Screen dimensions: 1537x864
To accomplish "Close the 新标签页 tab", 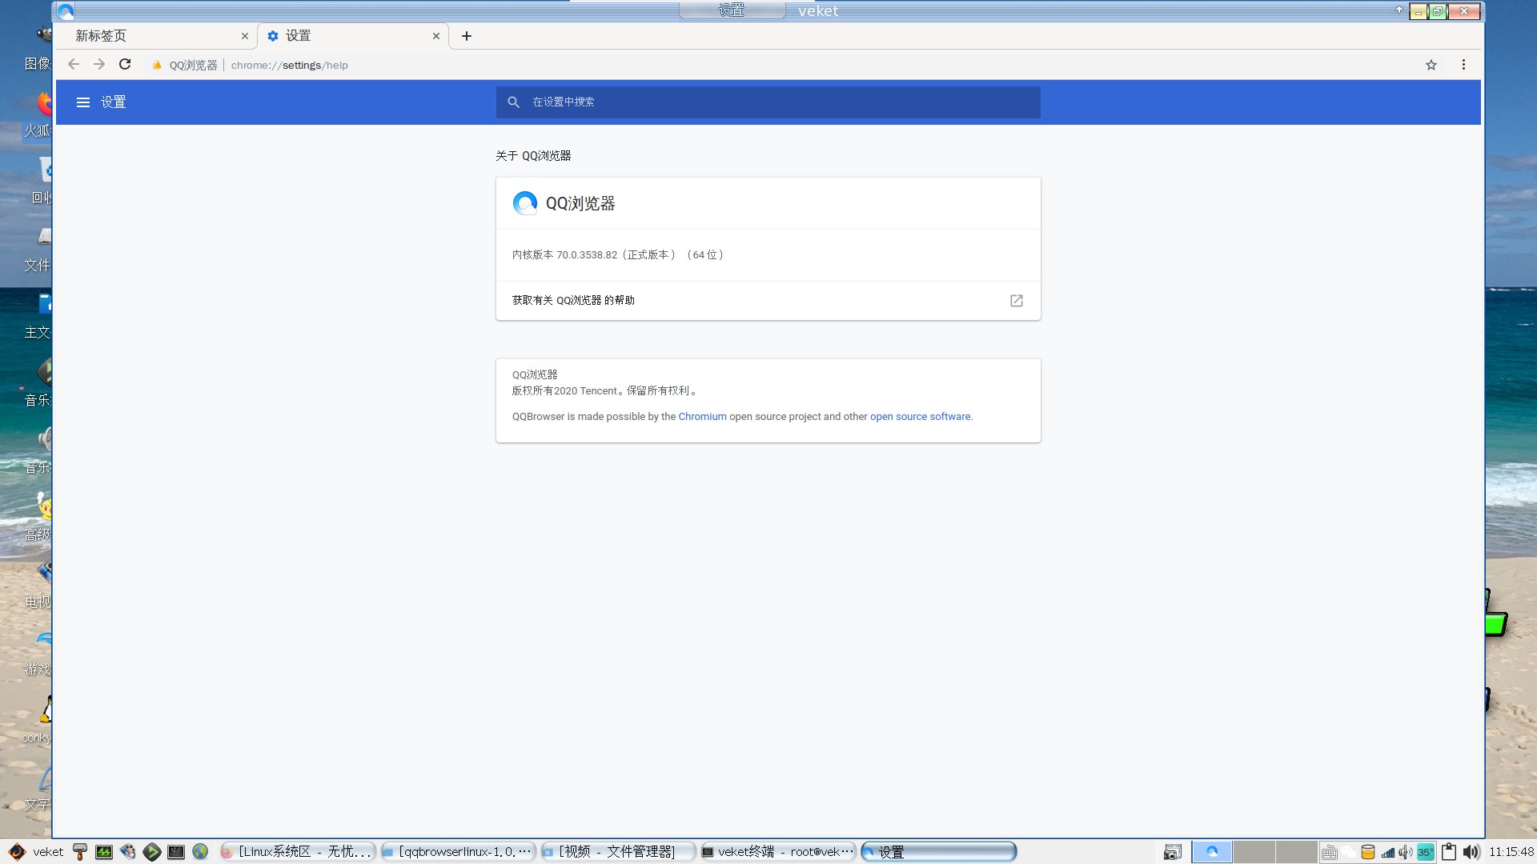I will pyautogui.click(x=245, y=36).
